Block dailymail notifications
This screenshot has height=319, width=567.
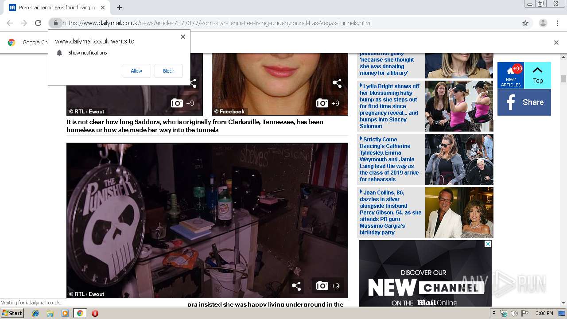168,71
